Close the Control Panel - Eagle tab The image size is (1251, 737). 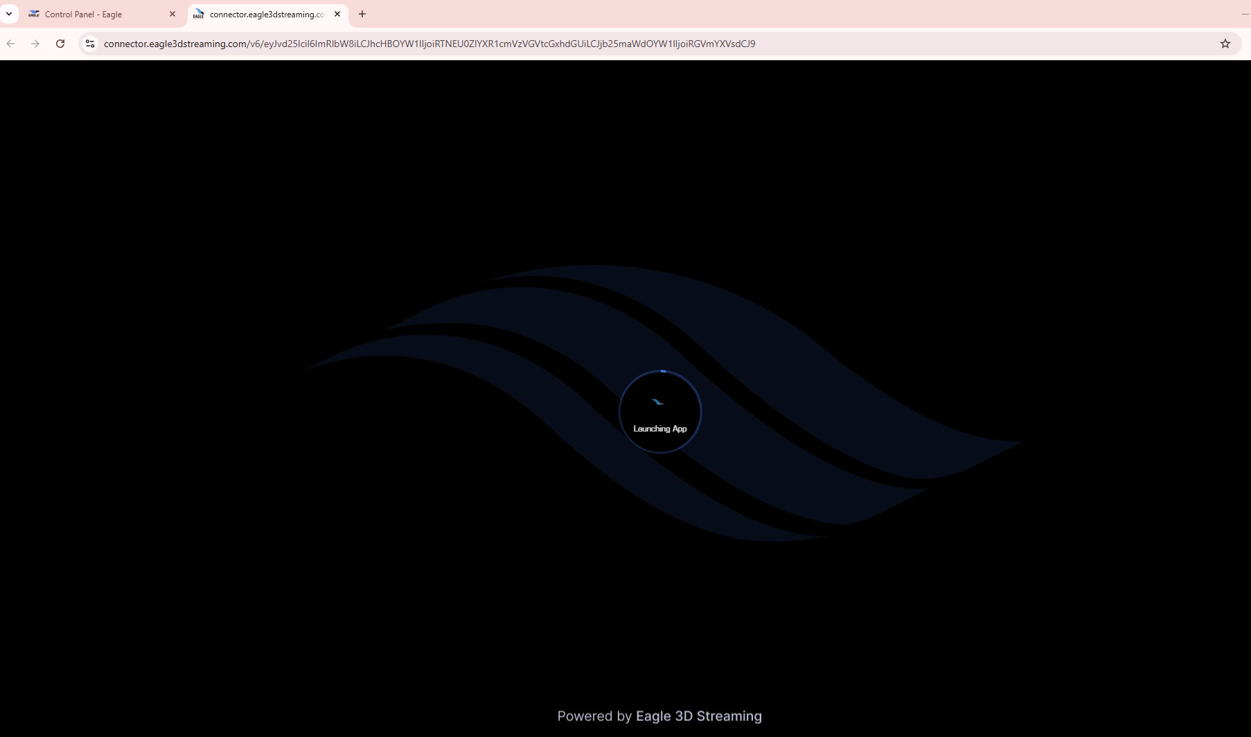tap(172, 14)
